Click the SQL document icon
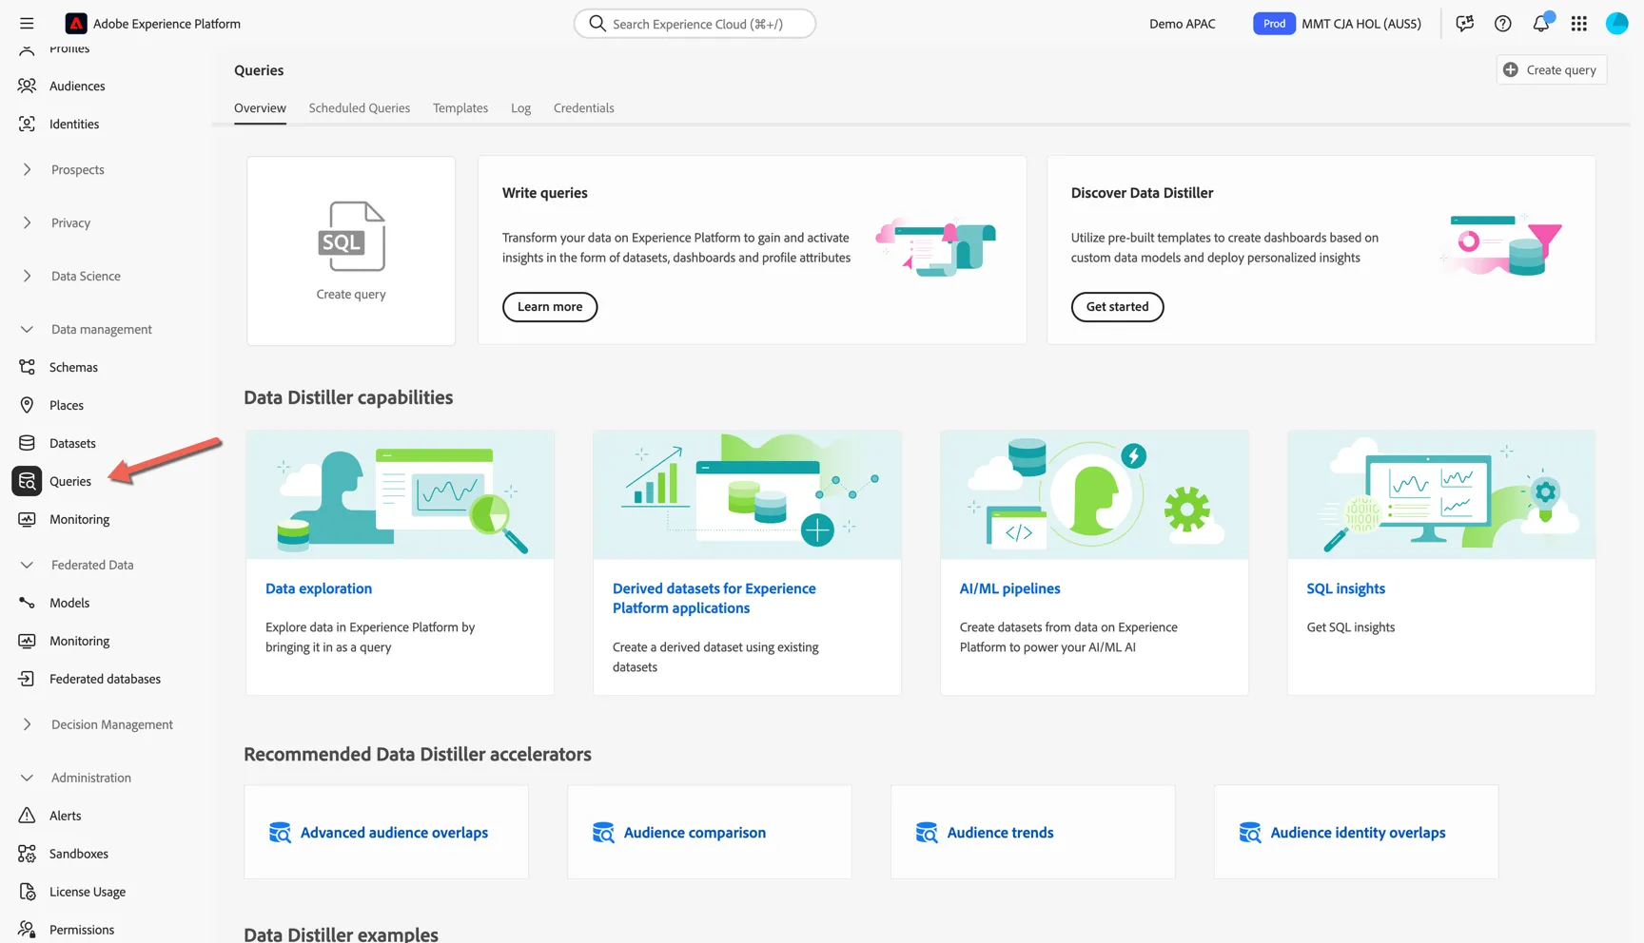 (351, 237)
